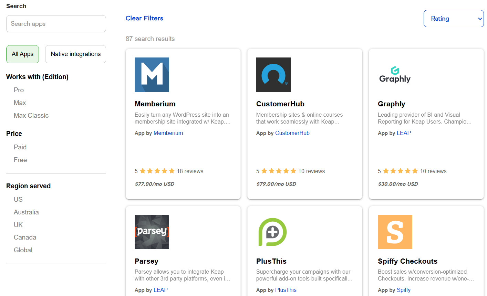Screen dimensions: 487x296
Task: Click the Memberium star rating
Action: pos(157,171)
